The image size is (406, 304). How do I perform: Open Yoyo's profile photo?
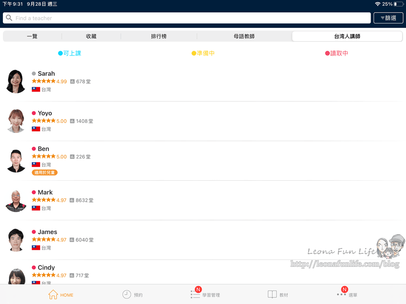(x=16, y=121)
